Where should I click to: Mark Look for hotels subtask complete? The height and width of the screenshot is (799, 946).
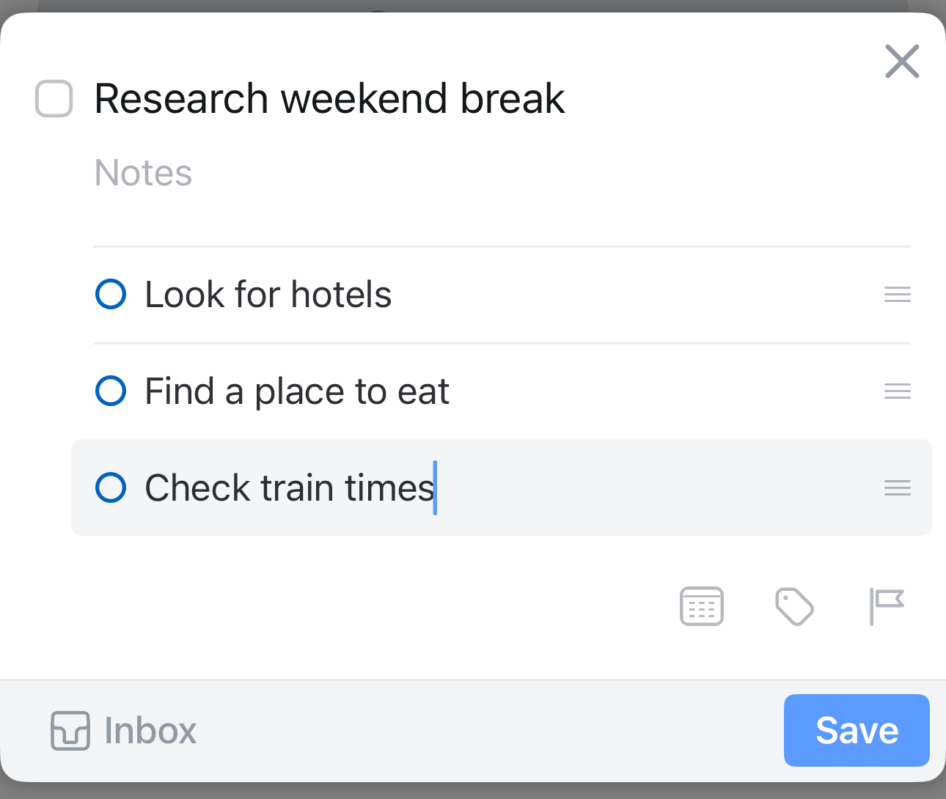pos(111,295)
